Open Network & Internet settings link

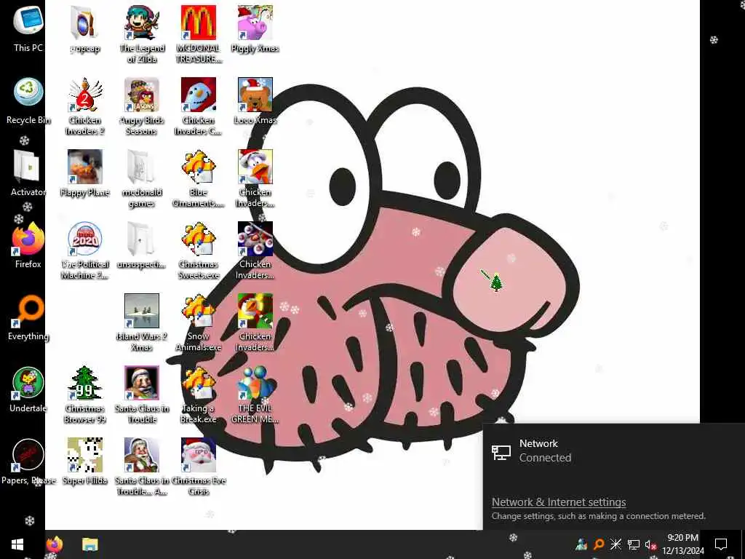558,502
